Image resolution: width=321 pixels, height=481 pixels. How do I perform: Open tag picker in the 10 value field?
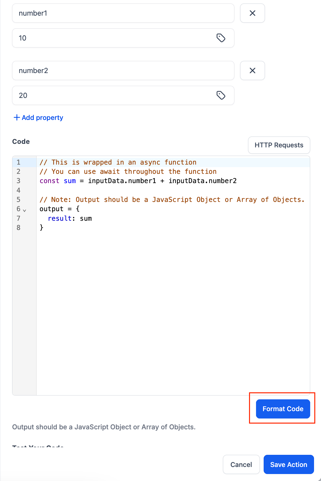coord(221,38)
